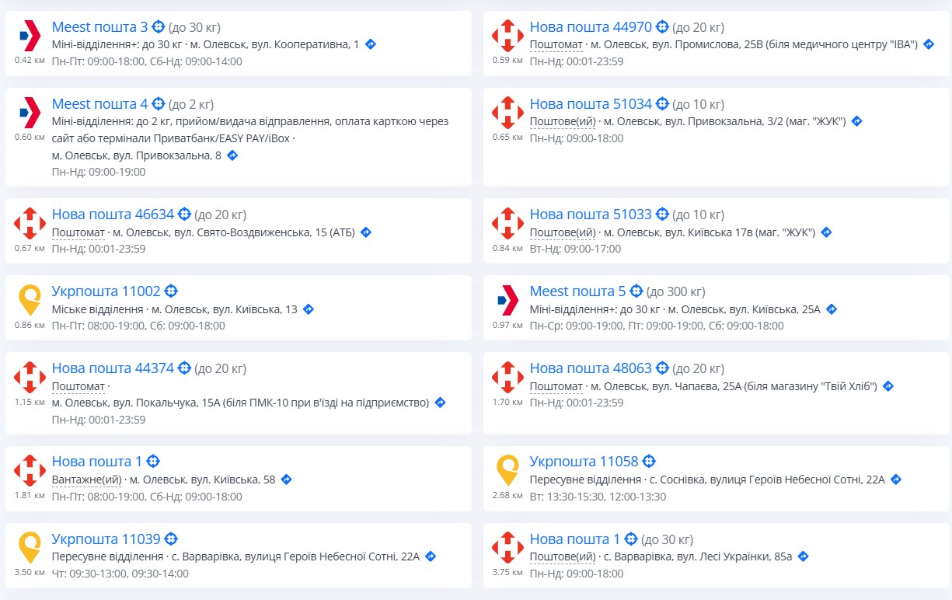Open the Meest пошта 4 link
This screenshot has height=600, width=952.
coord(99,104)
